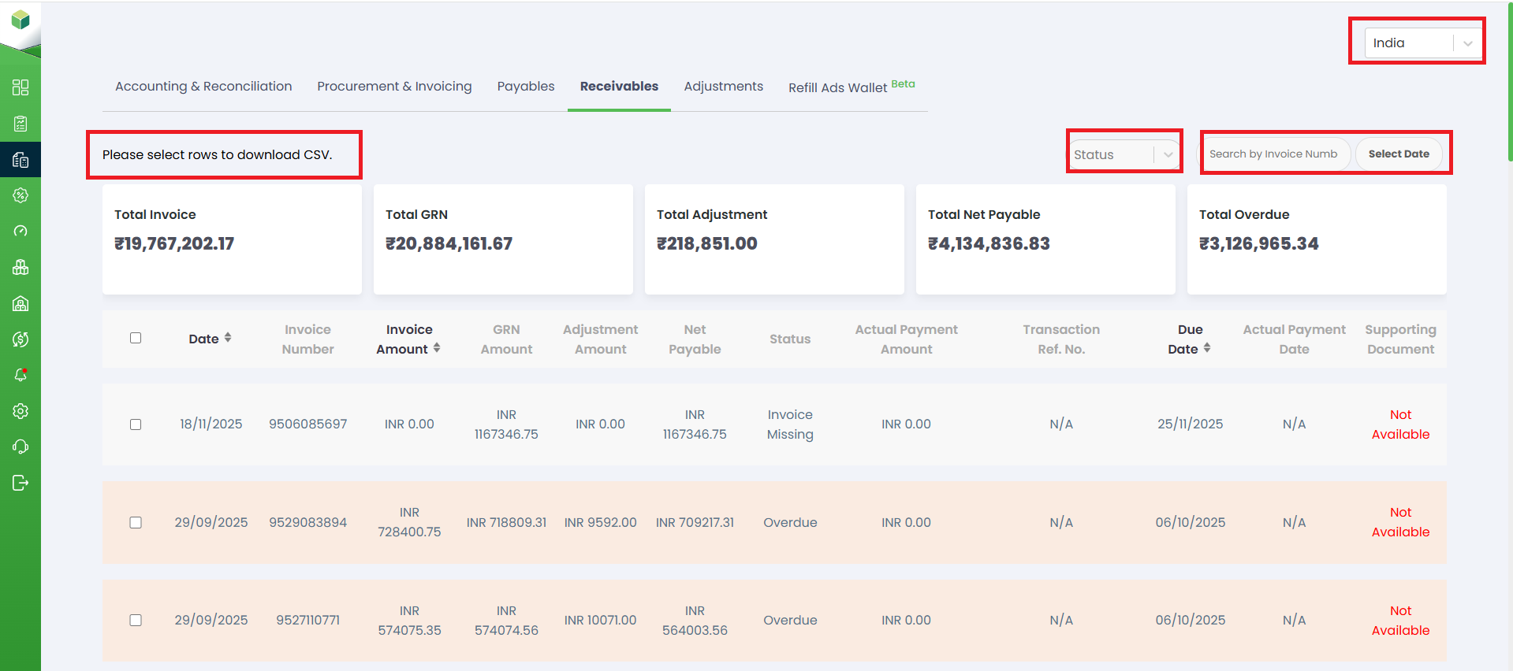Screen dimensions: 1513x671
Task: Switch to the Payables tab
Action: coord(525,87)
